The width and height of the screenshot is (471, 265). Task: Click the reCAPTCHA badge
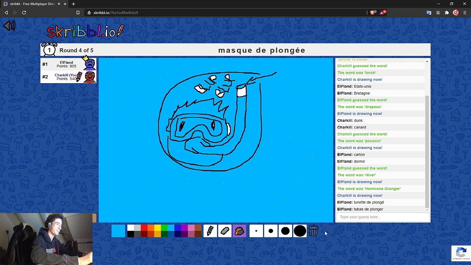(x=461, y=253)
